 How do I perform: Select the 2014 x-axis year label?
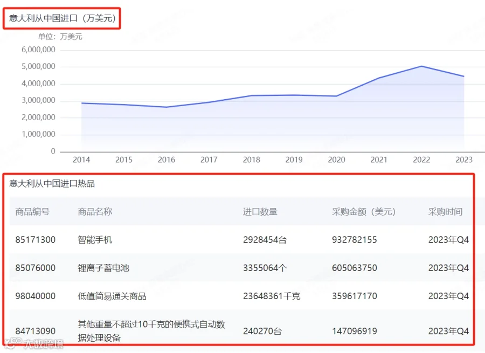tap(81, 160)
